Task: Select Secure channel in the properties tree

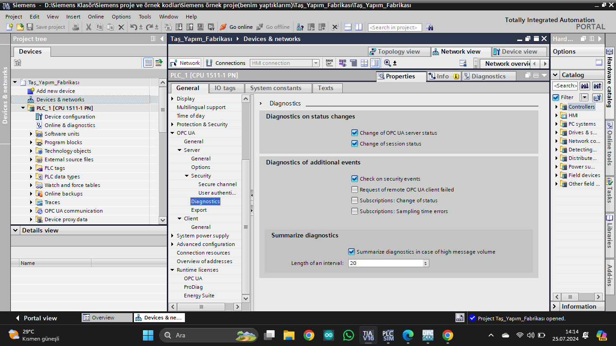Action: click(217, 184)
